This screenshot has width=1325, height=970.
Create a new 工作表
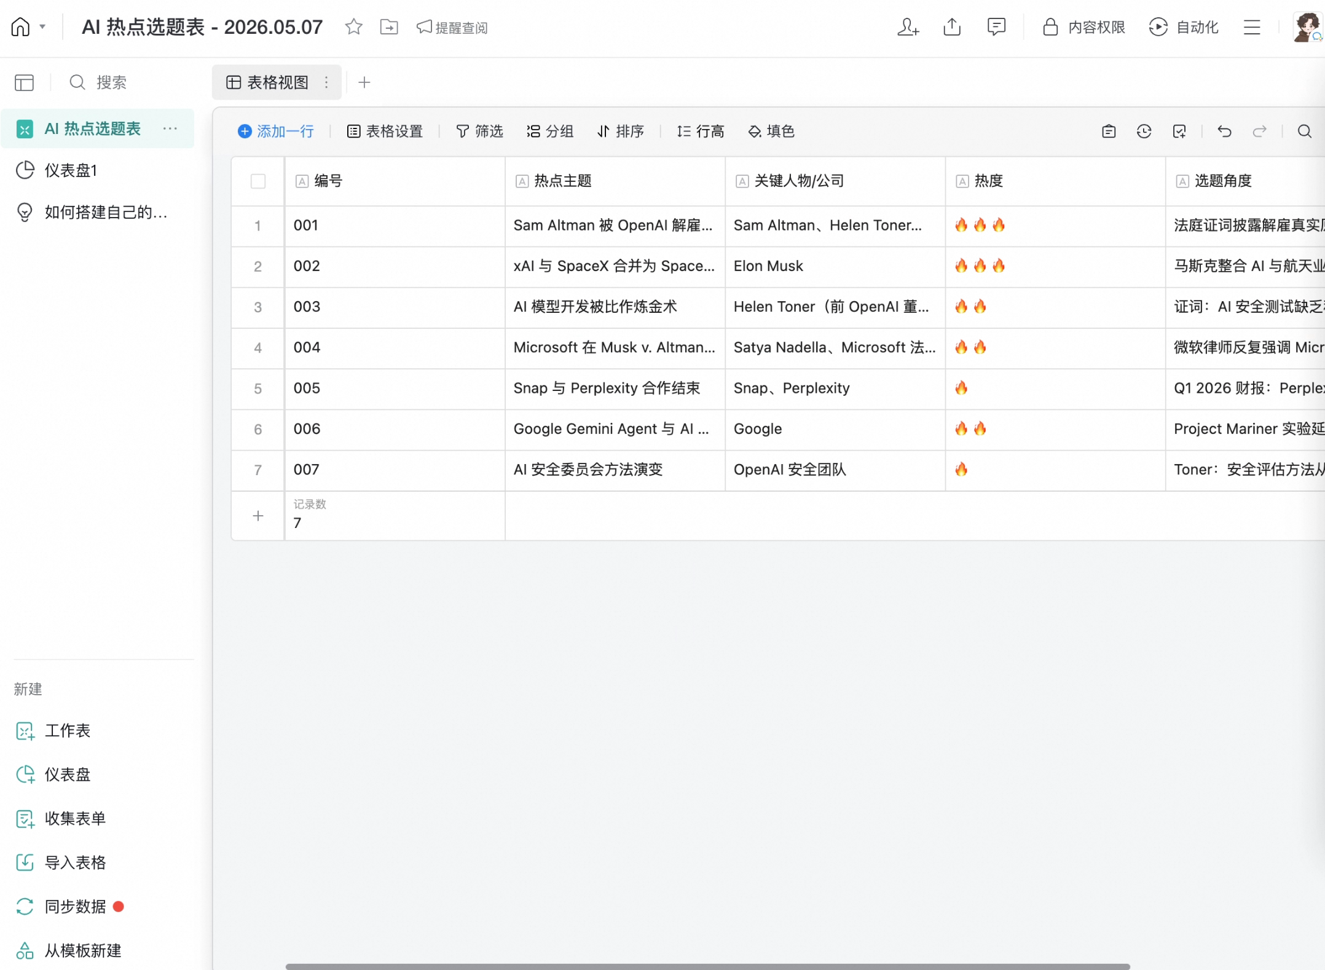(x=53, y=731)
